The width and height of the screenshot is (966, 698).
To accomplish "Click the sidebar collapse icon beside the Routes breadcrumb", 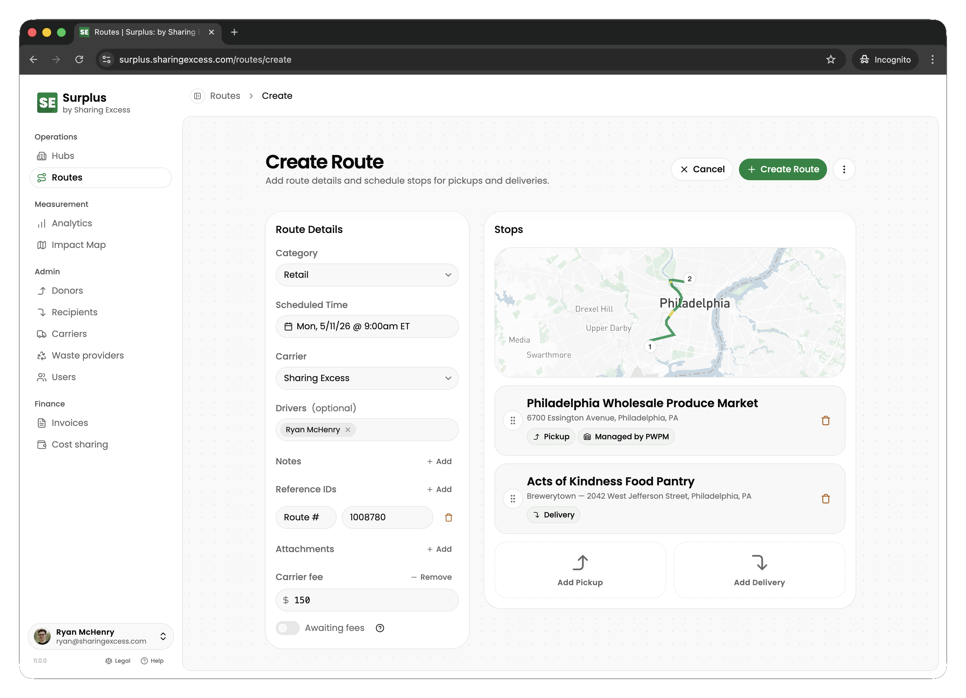I will pyautogui.click(x=197, y=96).
